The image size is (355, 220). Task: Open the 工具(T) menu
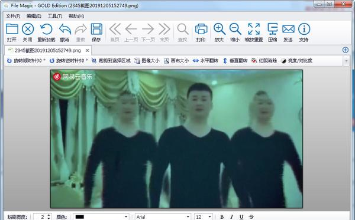click(x=55, y=17)
